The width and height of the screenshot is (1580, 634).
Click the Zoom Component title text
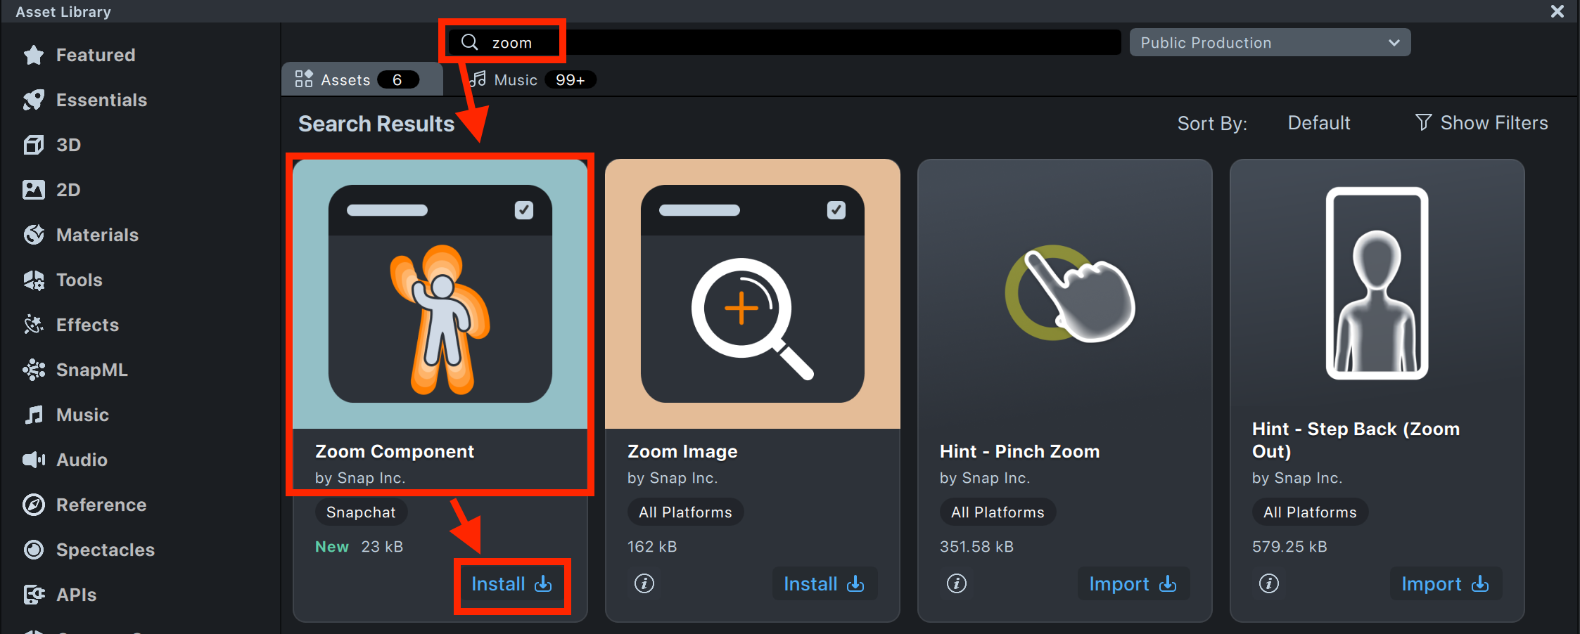[395, 451]
